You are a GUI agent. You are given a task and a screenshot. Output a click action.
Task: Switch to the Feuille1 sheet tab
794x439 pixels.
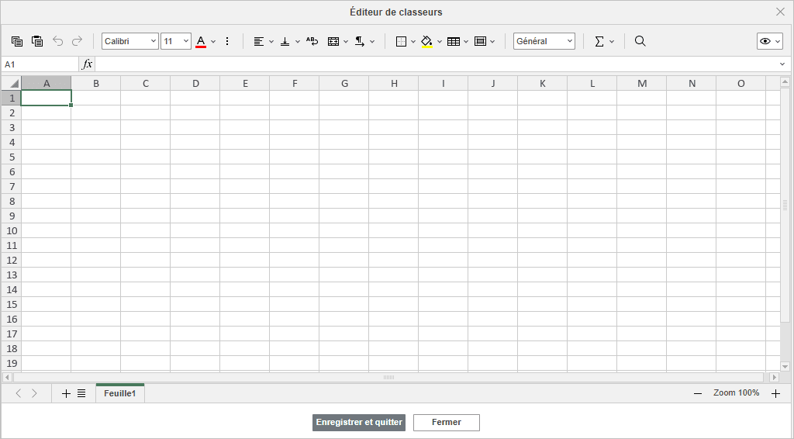point(120,393)
